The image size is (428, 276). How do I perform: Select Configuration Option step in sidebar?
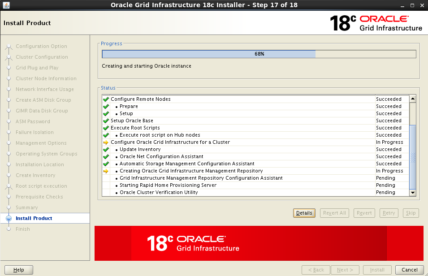[x=41, y=46]
